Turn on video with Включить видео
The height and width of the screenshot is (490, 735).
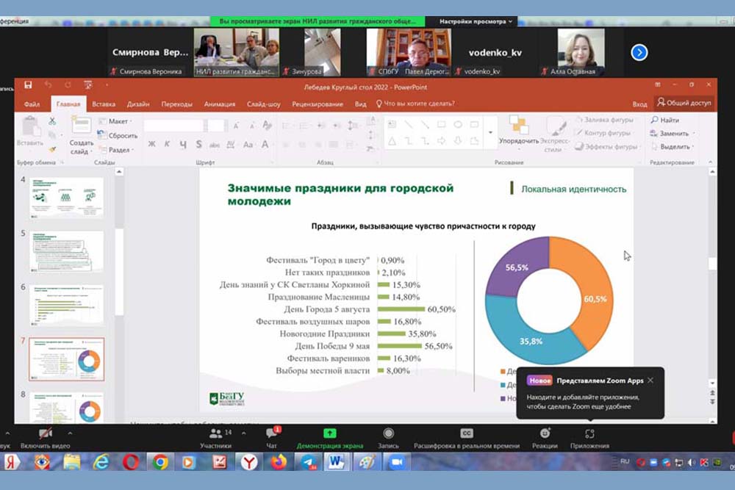pos(46,439)
